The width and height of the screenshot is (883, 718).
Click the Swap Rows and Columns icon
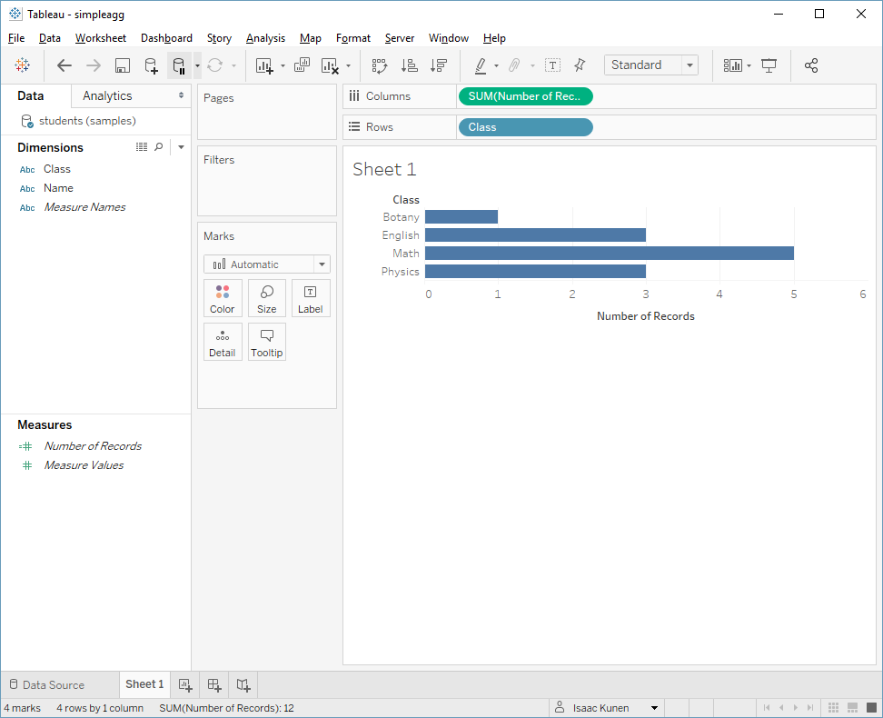[380, 65]
